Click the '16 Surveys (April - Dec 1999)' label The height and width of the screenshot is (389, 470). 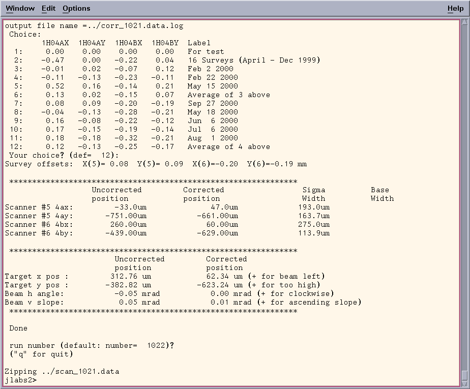254,60
